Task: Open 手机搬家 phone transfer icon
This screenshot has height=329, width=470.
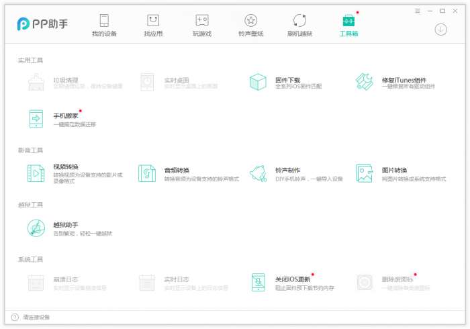Action: (36, 119)
